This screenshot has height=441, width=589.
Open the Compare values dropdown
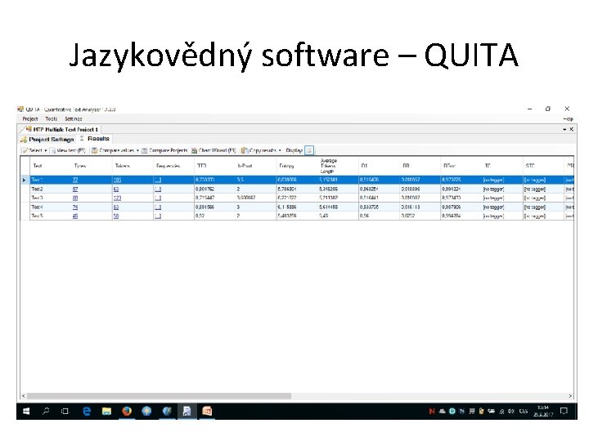click(115, 150)
